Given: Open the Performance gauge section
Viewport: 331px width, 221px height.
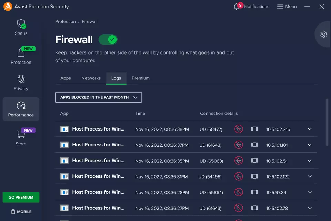Looking at the screenshot, I should coord(21,105).
